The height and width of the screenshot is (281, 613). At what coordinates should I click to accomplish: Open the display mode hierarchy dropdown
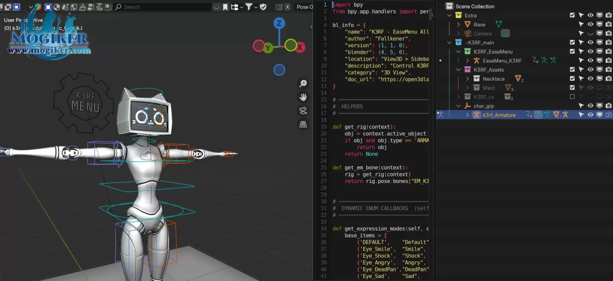click(237, 7)
